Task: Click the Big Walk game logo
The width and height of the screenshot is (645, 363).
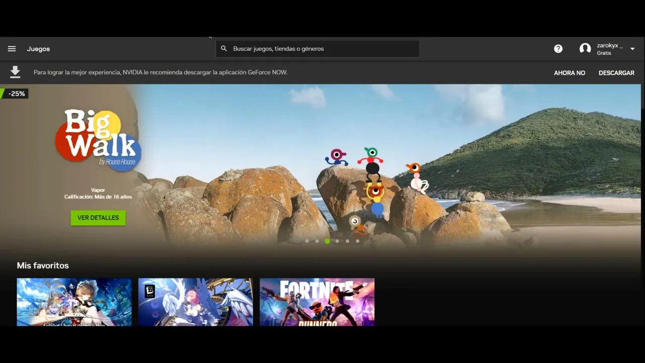Action: [x=98, y=140]
